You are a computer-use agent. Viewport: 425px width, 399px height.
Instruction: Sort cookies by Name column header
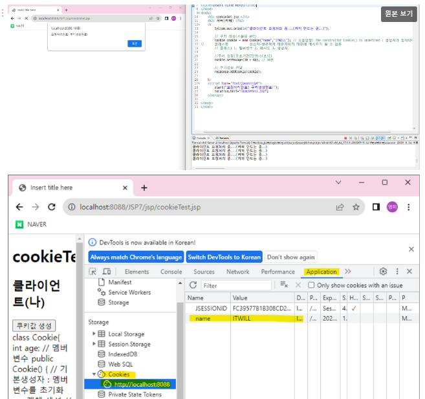(208, 297)
